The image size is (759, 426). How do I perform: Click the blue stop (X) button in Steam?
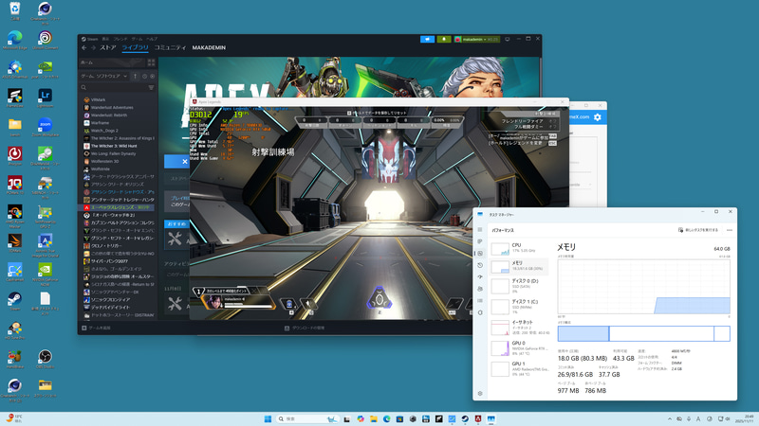[x=177, y=162]
